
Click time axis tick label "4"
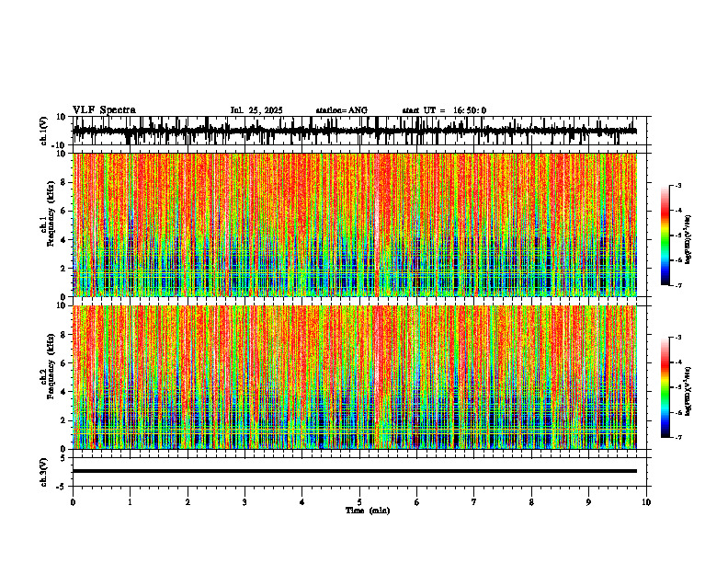[x=302, y=502]
